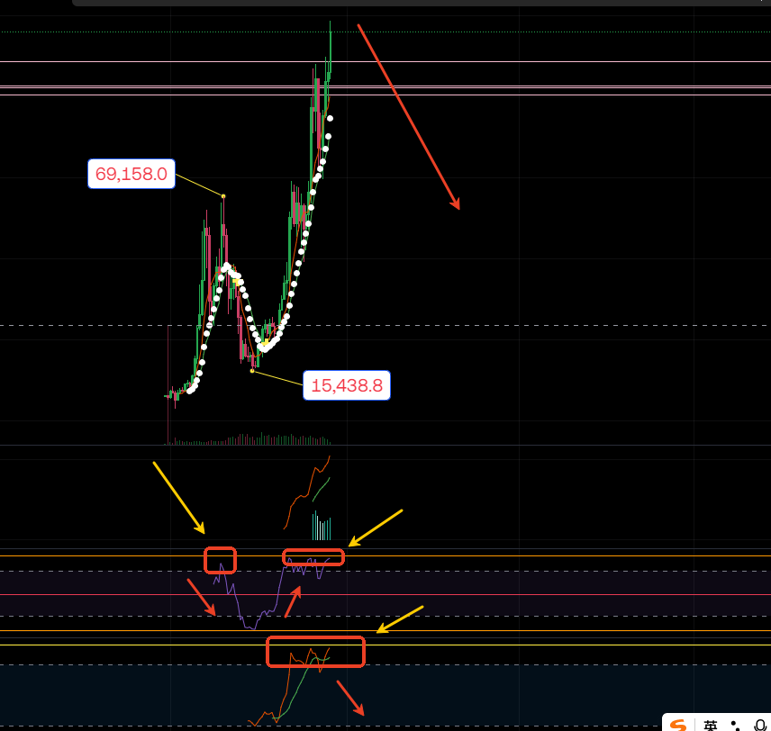Toggle the 英 English input mode indicator
771x731 pixels.
(x=711, y=725)
